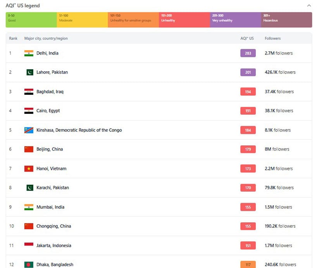This screenshot has height=268, width=317.
Task: Click the 240.6K followers text
Action: pyautogui.click(x=281, y=265)
